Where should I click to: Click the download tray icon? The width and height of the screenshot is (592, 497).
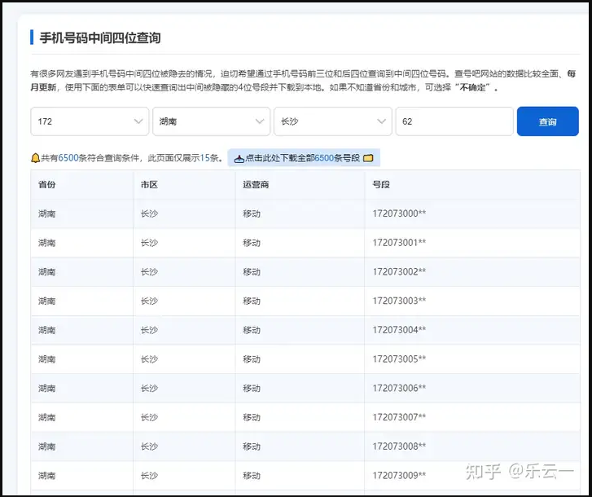(x=239, y=159)
